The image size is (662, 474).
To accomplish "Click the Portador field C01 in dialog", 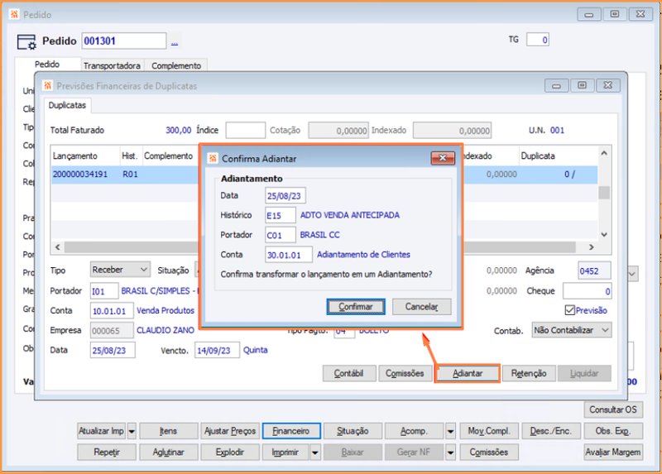I will click(x=281, y=235).
